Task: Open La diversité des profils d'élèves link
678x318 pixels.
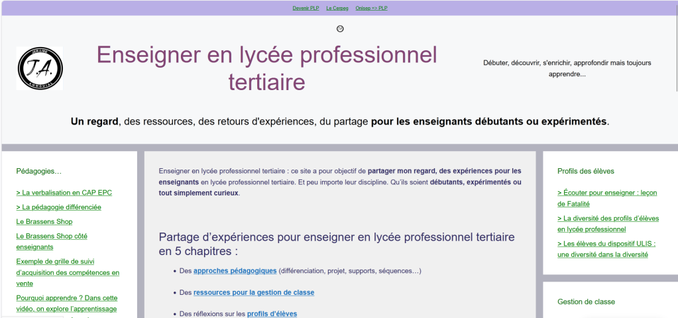Action: pos(608,224)
